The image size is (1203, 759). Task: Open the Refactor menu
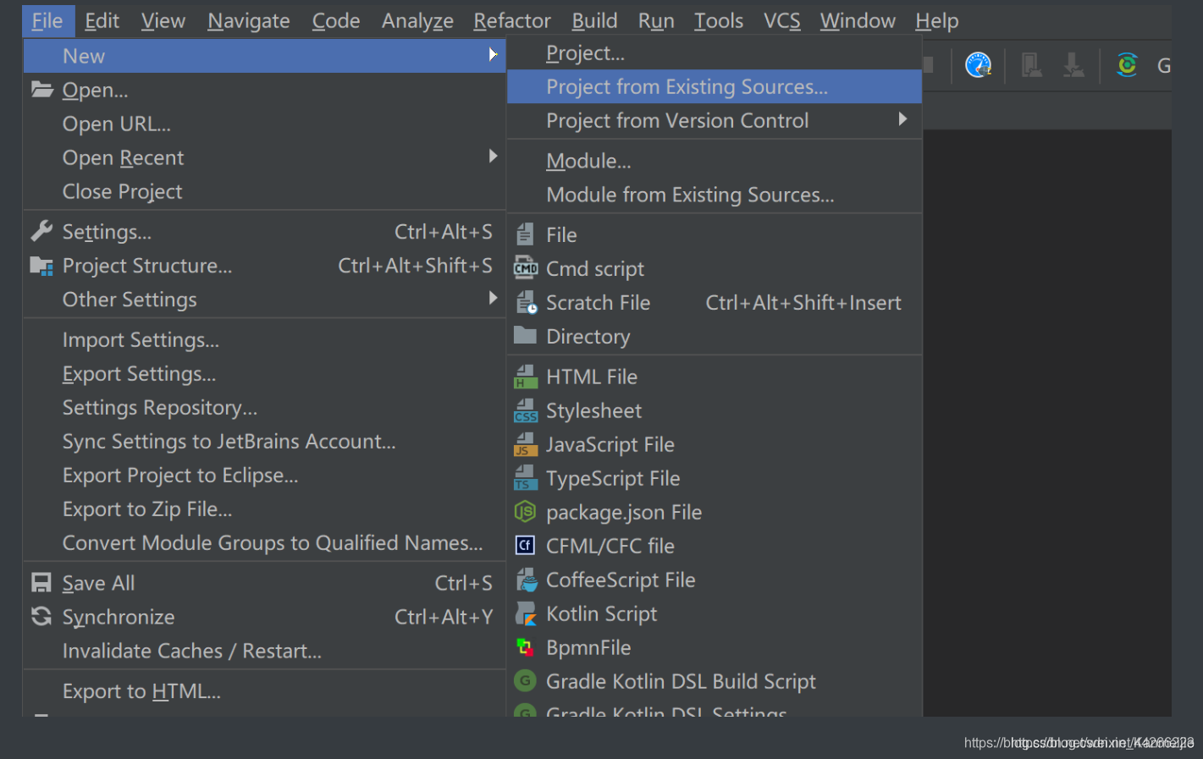(512, 20)
